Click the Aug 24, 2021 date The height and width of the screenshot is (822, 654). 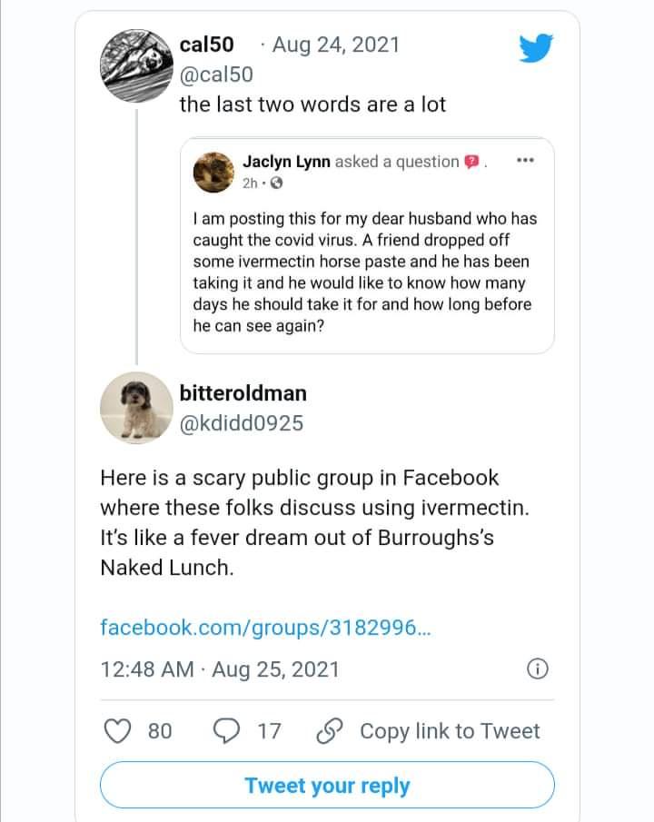coord(335,44)
